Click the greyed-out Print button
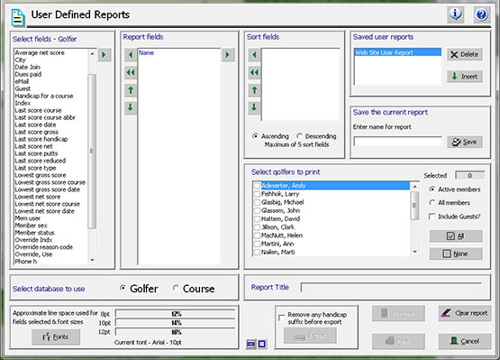 point(398,341)
